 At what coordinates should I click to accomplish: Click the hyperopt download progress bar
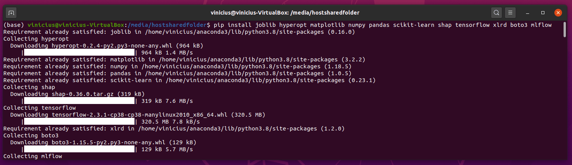[79, 53]
